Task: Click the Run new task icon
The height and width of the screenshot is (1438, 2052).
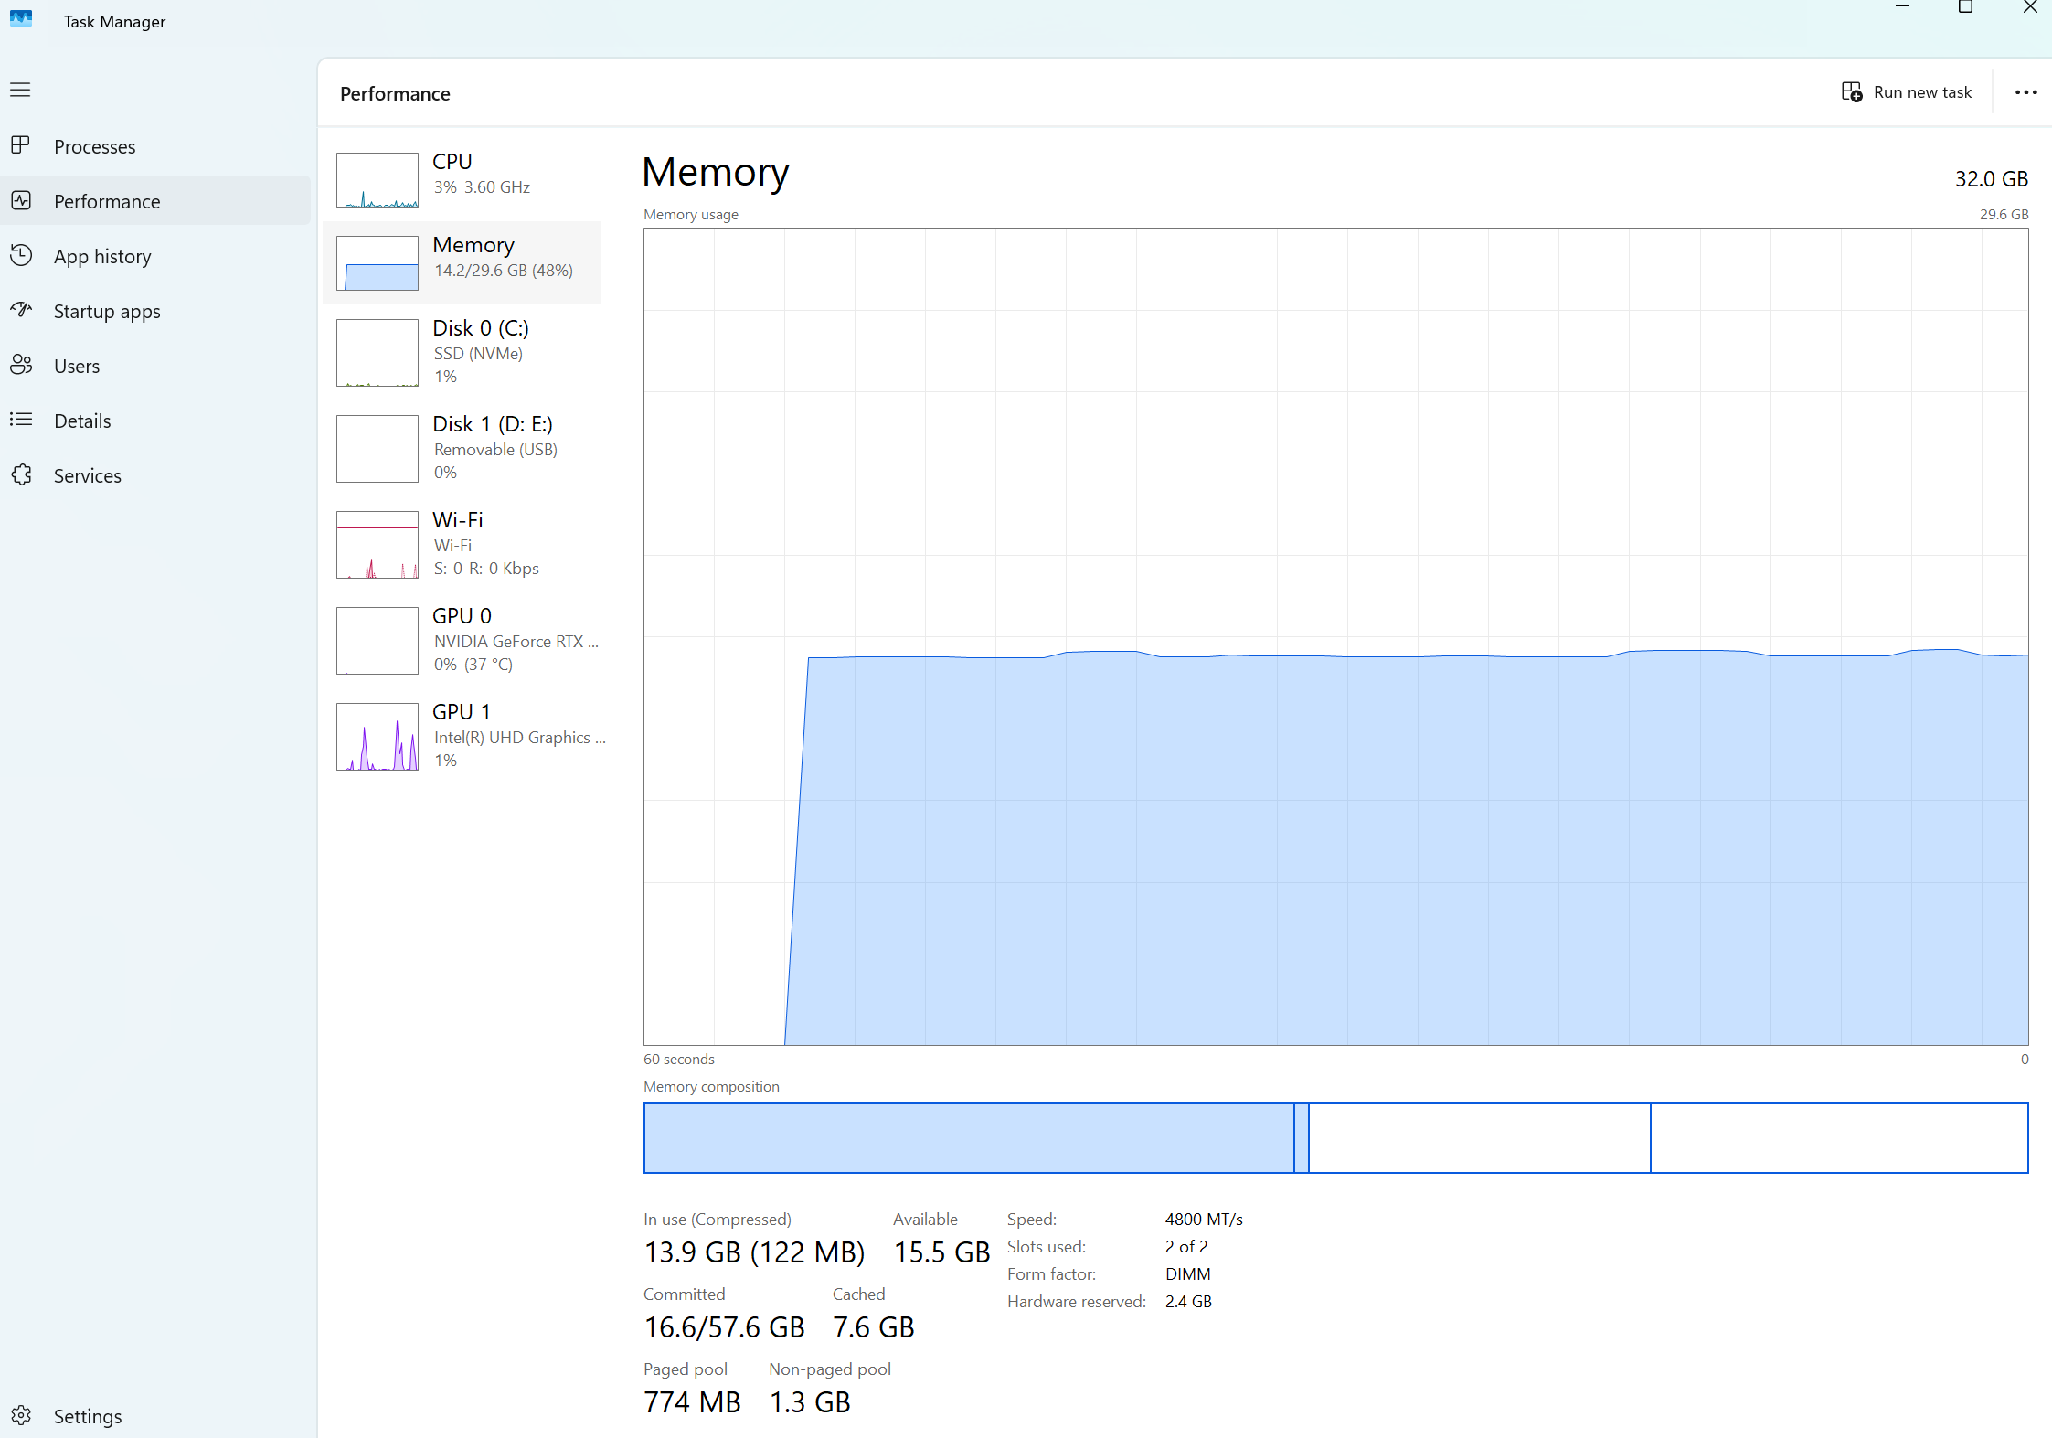Action: [1851, 92]
